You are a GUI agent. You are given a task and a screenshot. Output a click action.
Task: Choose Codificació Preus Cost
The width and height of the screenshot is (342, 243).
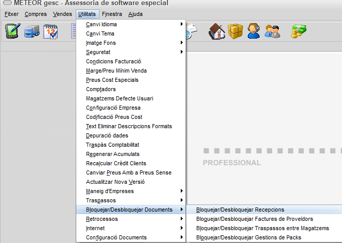tap(131, 117)
